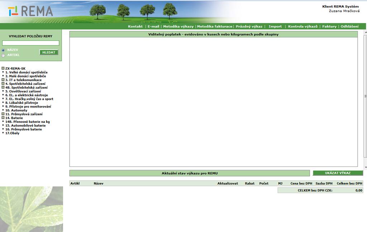
Task: Select 15. Automobilové baterie
Action: pos(25,125)
